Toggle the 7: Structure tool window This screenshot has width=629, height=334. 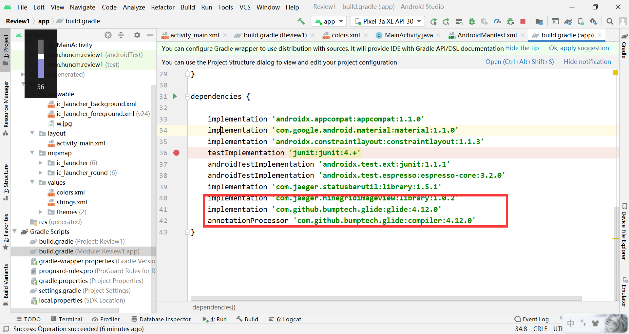point(6,182)
